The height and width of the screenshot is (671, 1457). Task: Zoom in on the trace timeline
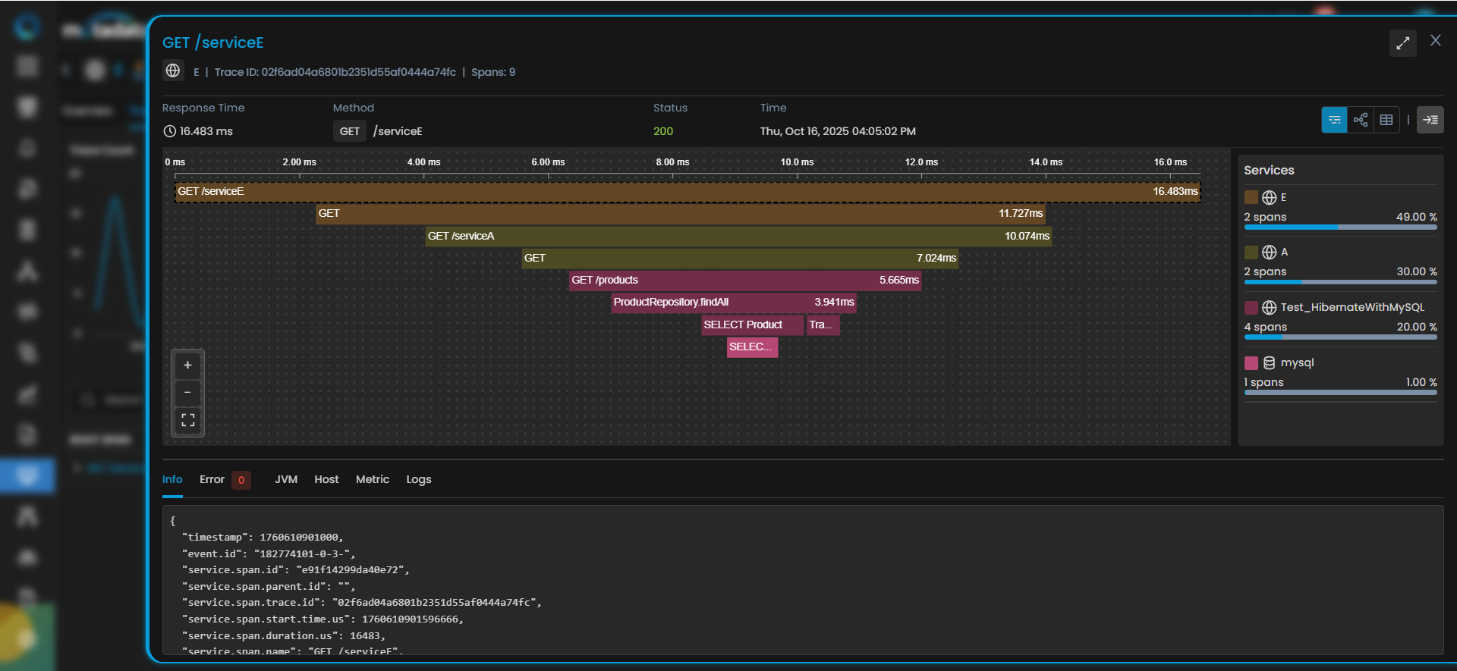(187, 365)
